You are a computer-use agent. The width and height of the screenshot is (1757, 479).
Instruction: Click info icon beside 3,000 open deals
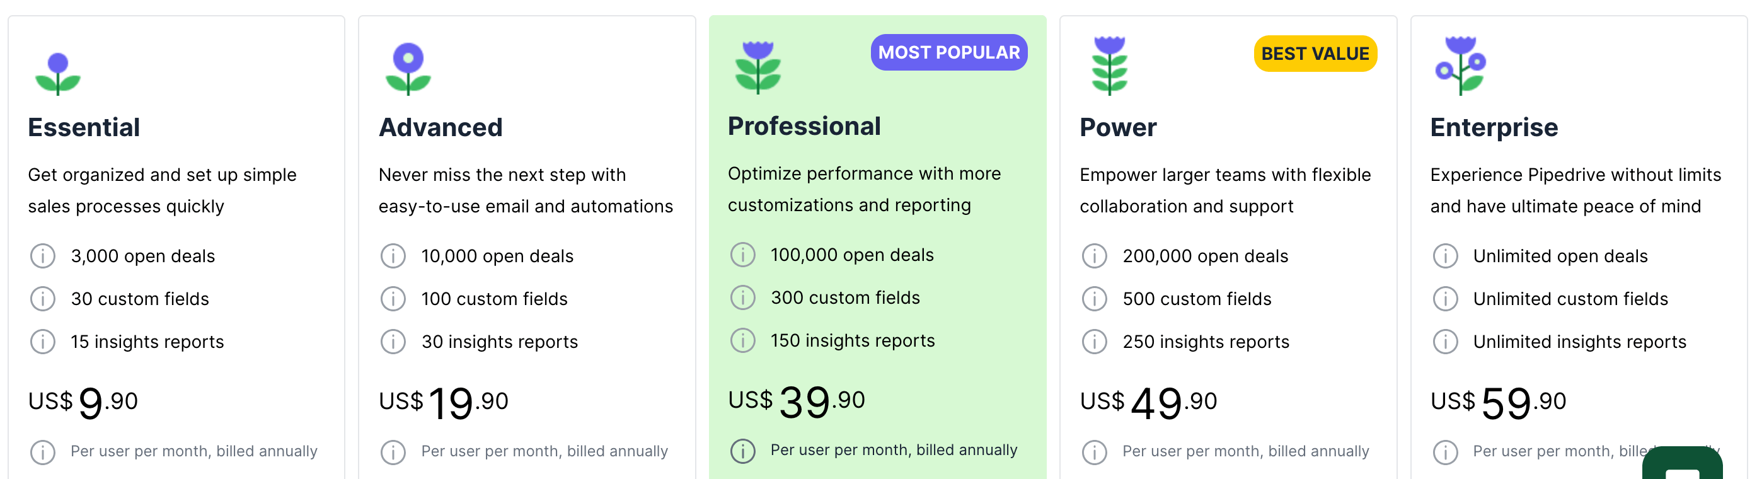42,257
